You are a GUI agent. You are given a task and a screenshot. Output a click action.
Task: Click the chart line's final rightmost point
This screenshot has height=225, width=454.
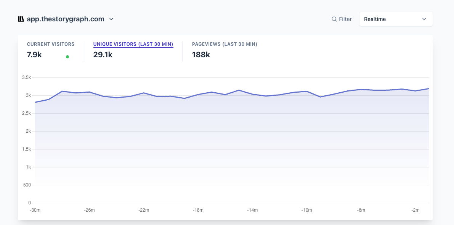click(x=428, y=88)
